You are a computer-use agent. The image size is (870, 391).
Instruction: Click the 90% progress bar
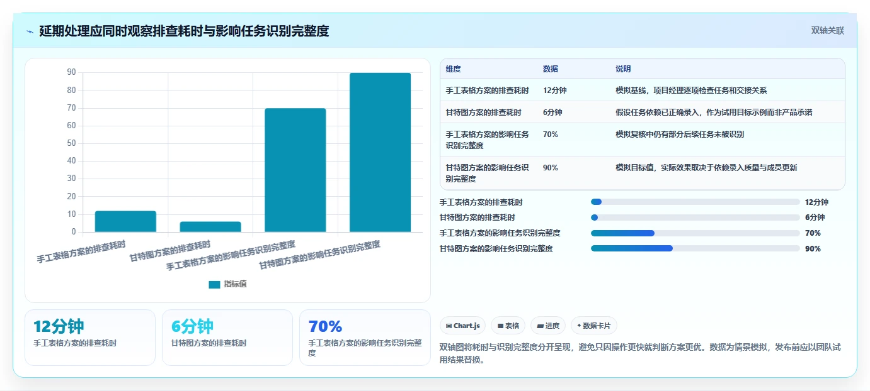pos(695,248)
